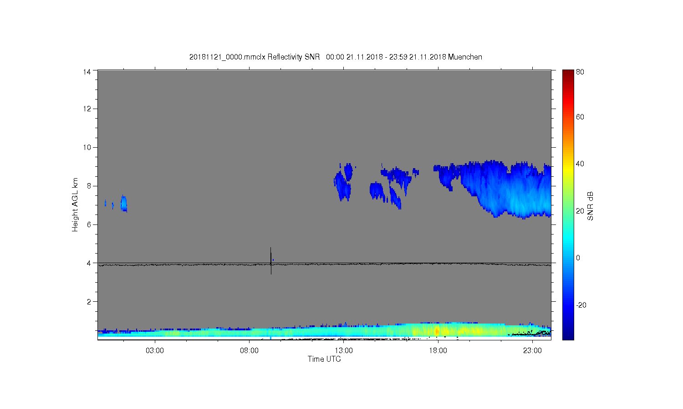Click the yellow band of the colorbar
This screenshot has width=683, height=409.
pyautogui.click(x=568, y=172)
